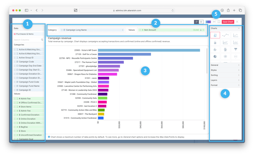Expand the Sorting options section
The height and width of the screenshot is (155, 254).
[225, 75]
